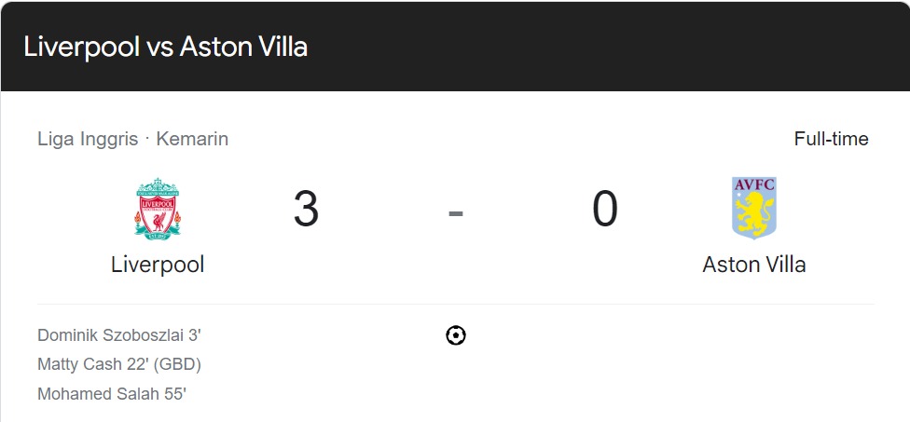Click the Kemarin match date text
The height and width of the screenshot is (422, 910).
(192, 139)
